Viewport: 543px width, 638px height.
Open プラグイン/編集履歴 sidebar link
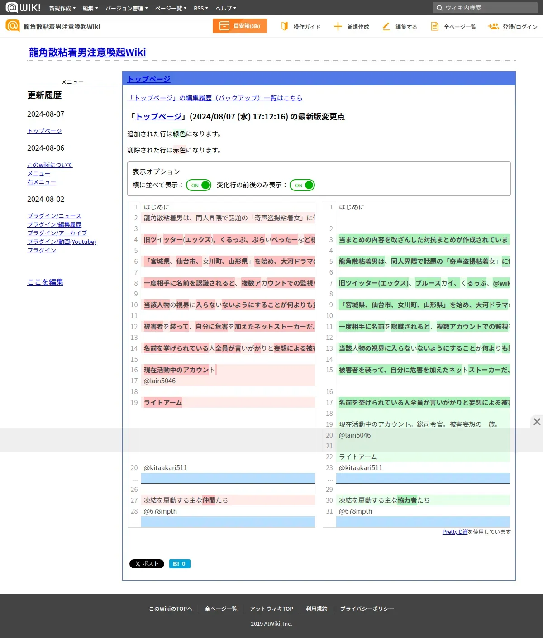54,224
